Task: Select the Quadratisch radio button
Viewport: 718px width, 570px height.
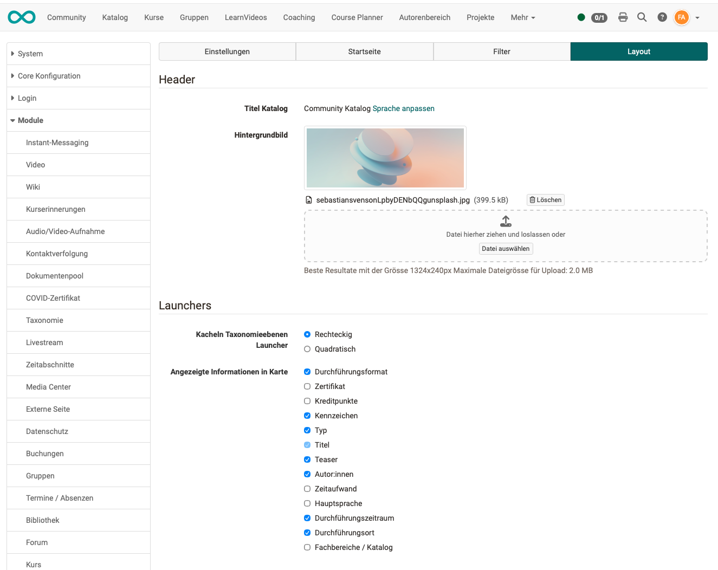Action: click(x=307, y=349)
